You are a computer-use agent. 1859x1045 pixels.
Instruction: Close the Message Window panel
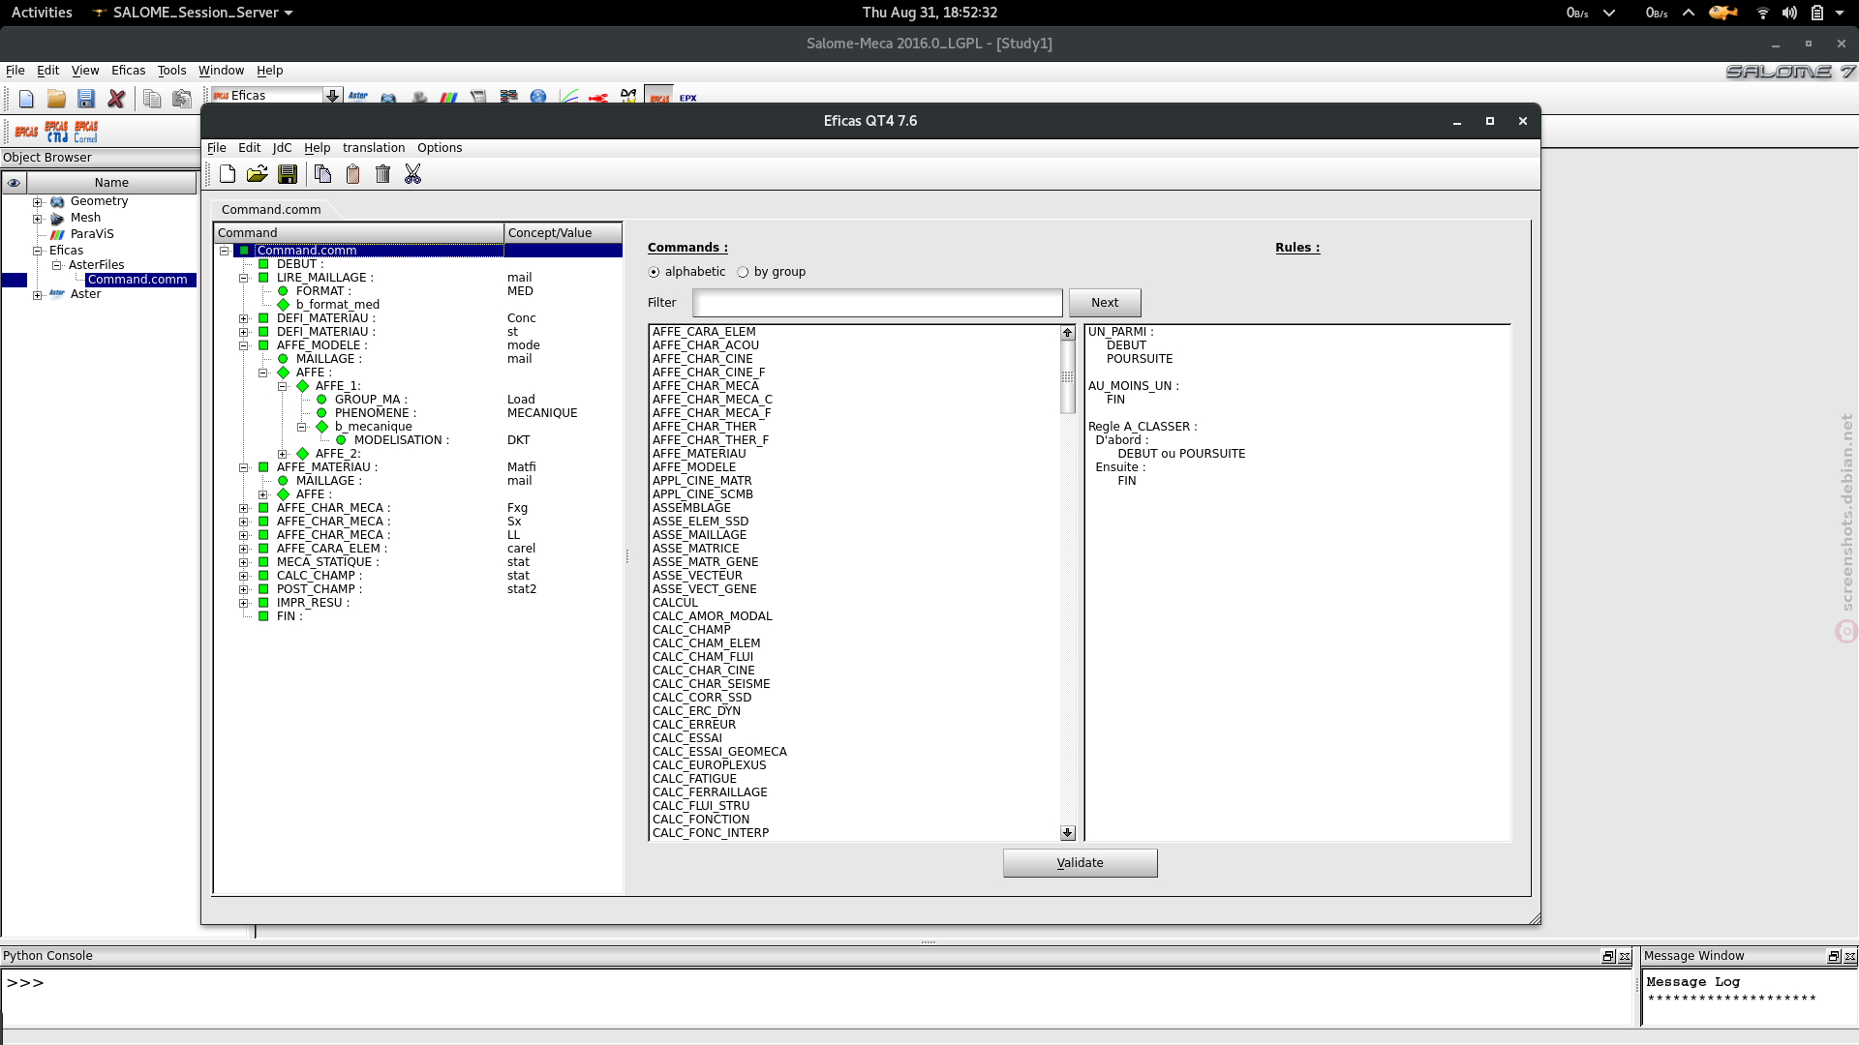[1849, 956]
